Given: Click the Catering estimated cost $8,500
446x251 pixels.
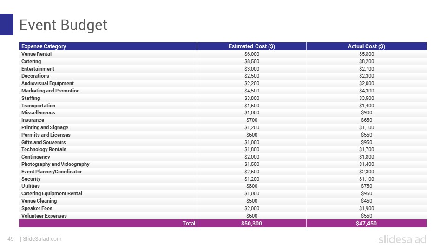Looking at the screenshot, I should [x=252, y=61].
